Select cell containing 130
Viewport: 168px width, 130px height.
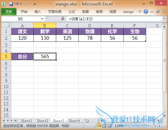45,38
